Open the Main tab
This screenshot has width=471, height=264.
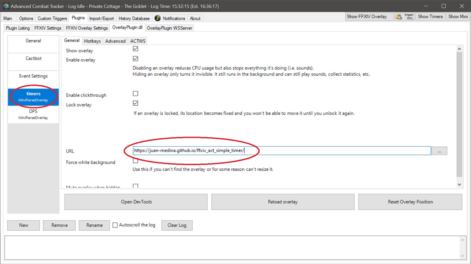point(8,18)
